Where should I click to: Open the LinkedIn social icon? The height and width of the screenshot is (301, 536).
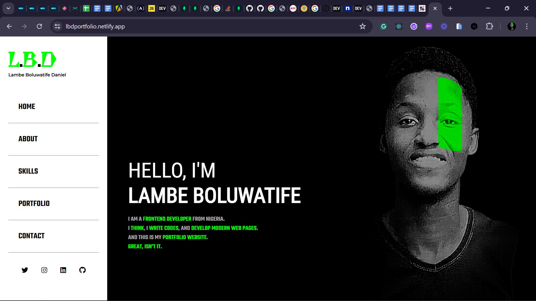(x=63, y=270)
